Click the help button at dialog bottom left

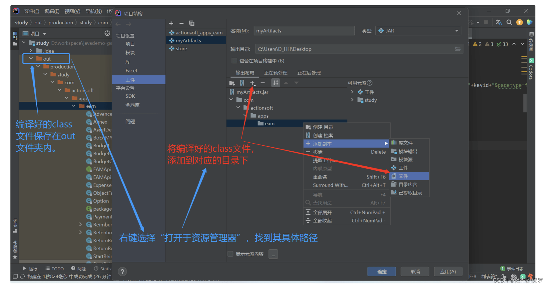click(123, 272)
